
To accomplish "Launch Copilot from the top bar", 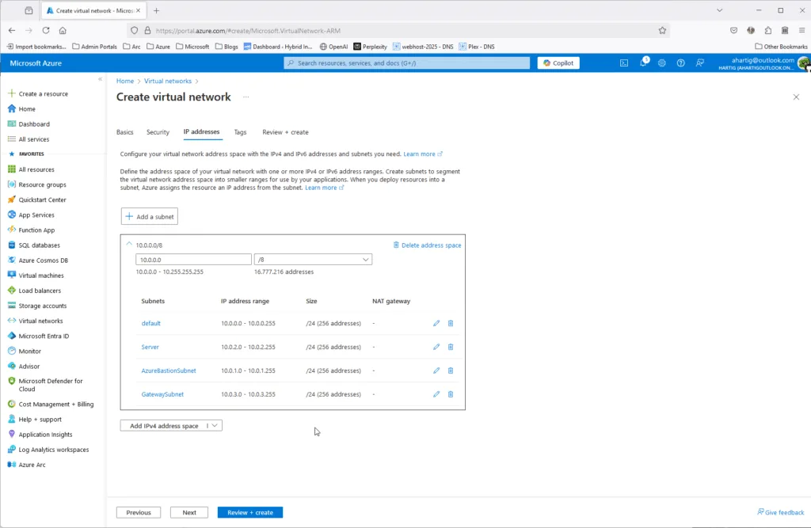I will (x=558, y=63).
